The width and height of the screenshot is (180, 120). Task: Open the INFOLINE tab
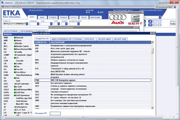(x=95, y=17)
